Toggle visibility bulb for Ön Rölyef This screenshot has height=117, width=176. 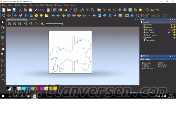coord(174,30)
